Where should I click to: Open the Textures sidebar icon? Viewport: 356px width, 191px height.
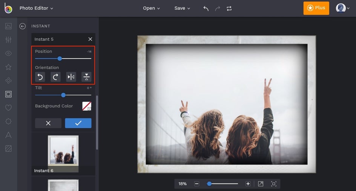coord(8,149)
